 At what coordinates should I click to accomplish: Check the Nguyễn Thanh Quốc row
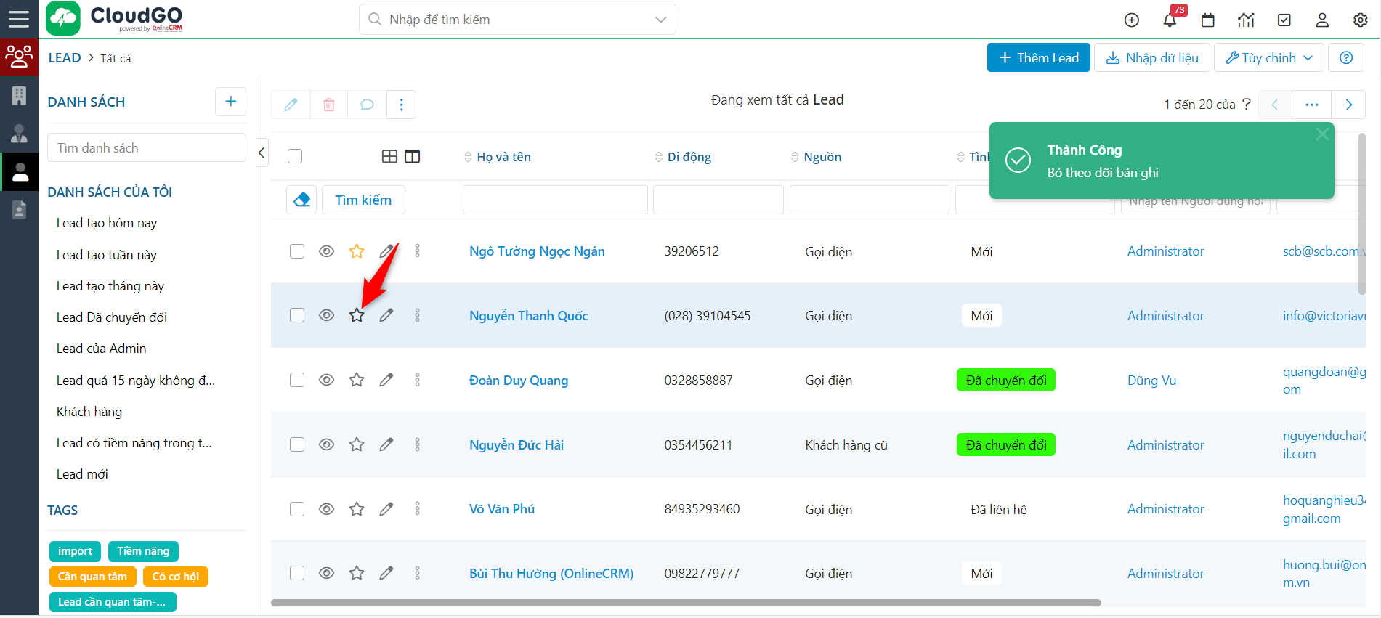point(297,315)
